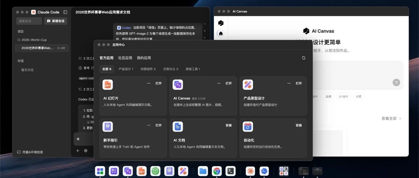This screenshot has height=178, width=419.
Task: Open more options for AI 幻灯片
Action: [x=149, y=83]
